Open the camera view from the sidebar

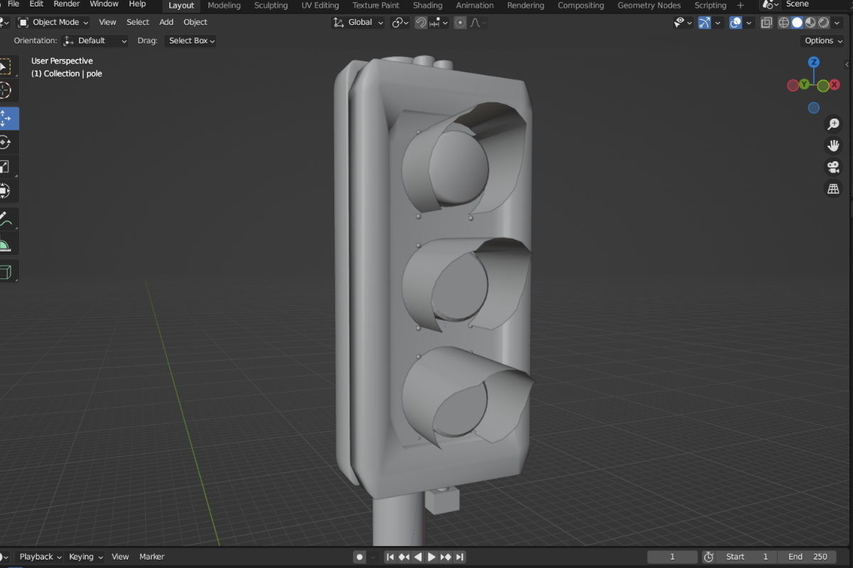point(832,167)
